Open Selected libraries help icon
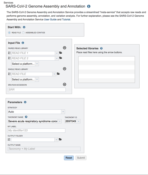 (101, 48)
